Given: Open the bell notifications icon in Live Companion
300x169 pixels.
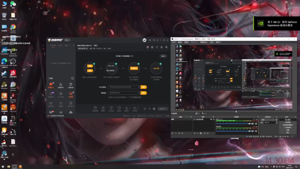Looking at the screenshot, I should 162,47.
